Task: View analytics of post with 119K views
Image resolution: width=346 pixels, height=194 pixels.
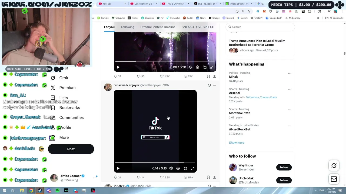Action: tap(188, 177)
